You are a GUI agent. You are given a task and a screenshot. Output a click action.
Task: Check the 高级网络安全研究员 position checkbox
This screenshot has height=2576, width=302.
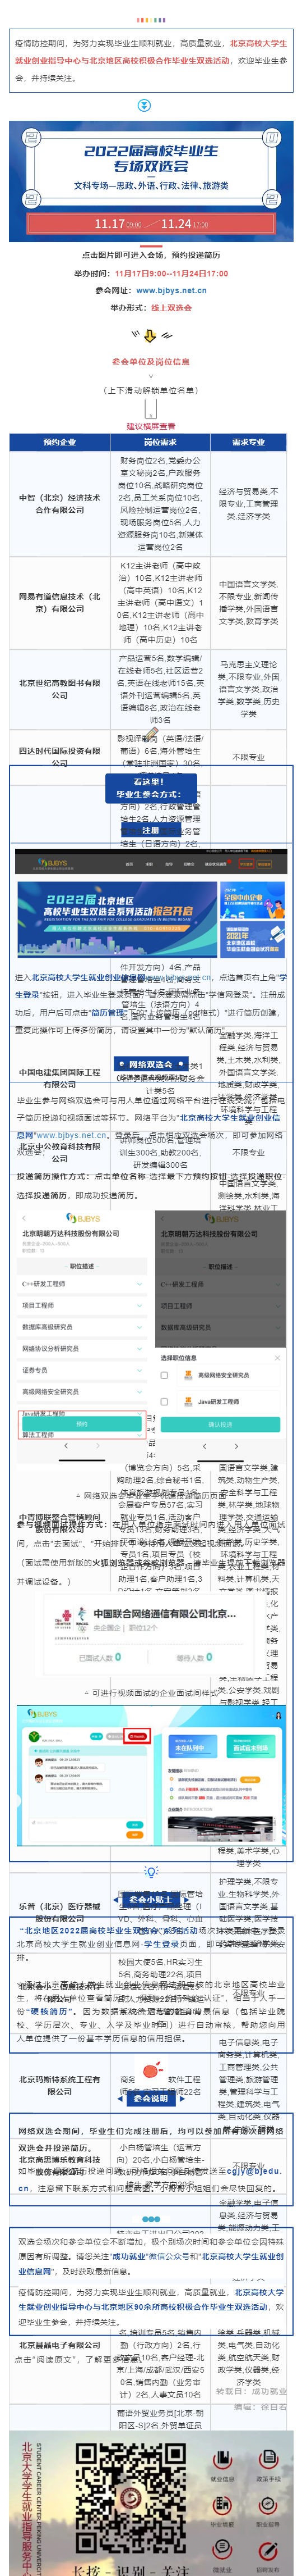[x=165, y=1375]
